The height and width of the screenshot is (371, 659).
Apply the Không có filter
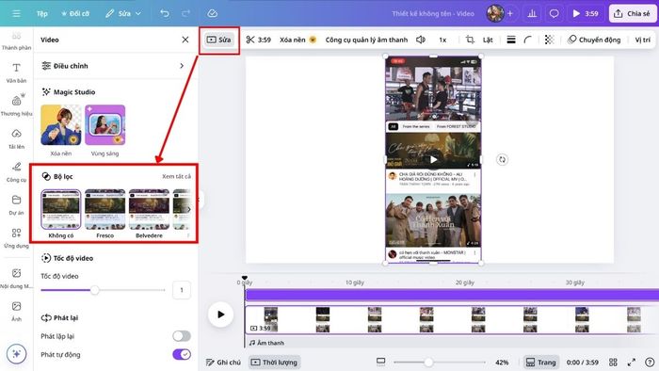coord(61,209)
